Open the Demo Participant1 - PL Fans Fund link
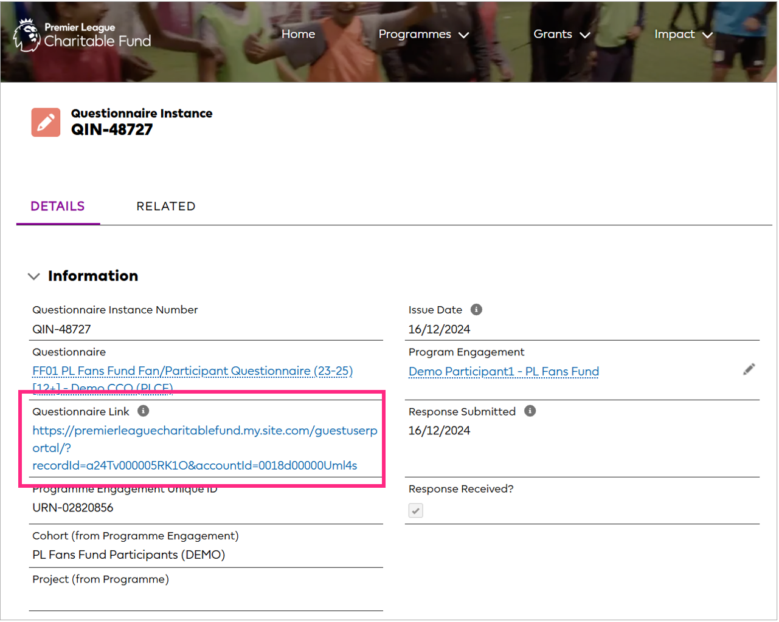Viewport: 779px width, 622px height. [x=504, y=372]
